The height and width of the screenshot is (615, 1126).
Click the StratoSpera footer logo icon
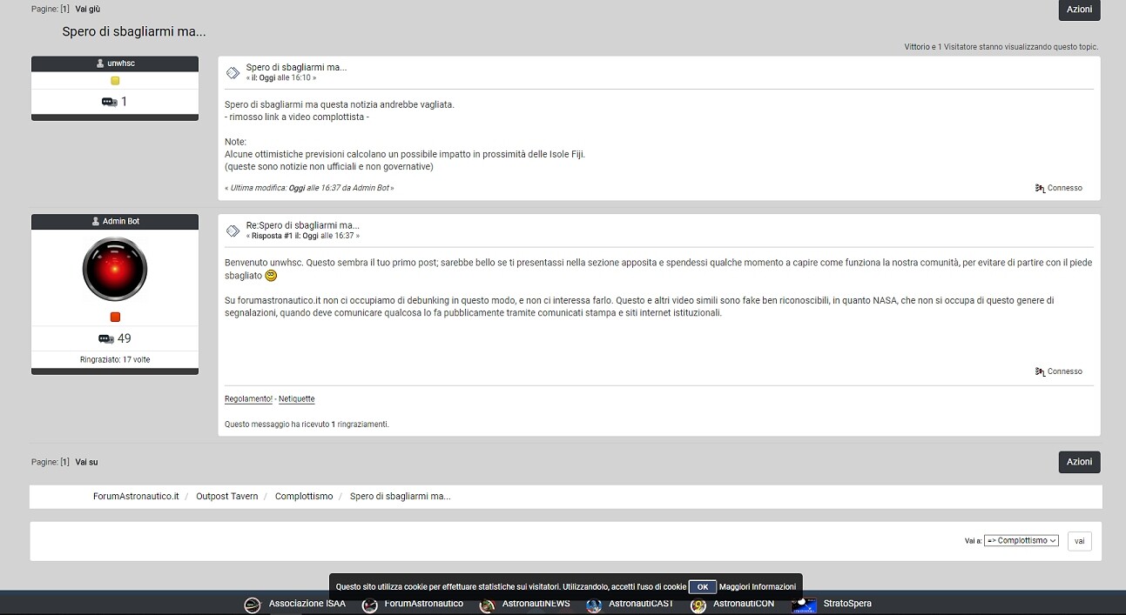pyautogui.click(x=804, y=605)
